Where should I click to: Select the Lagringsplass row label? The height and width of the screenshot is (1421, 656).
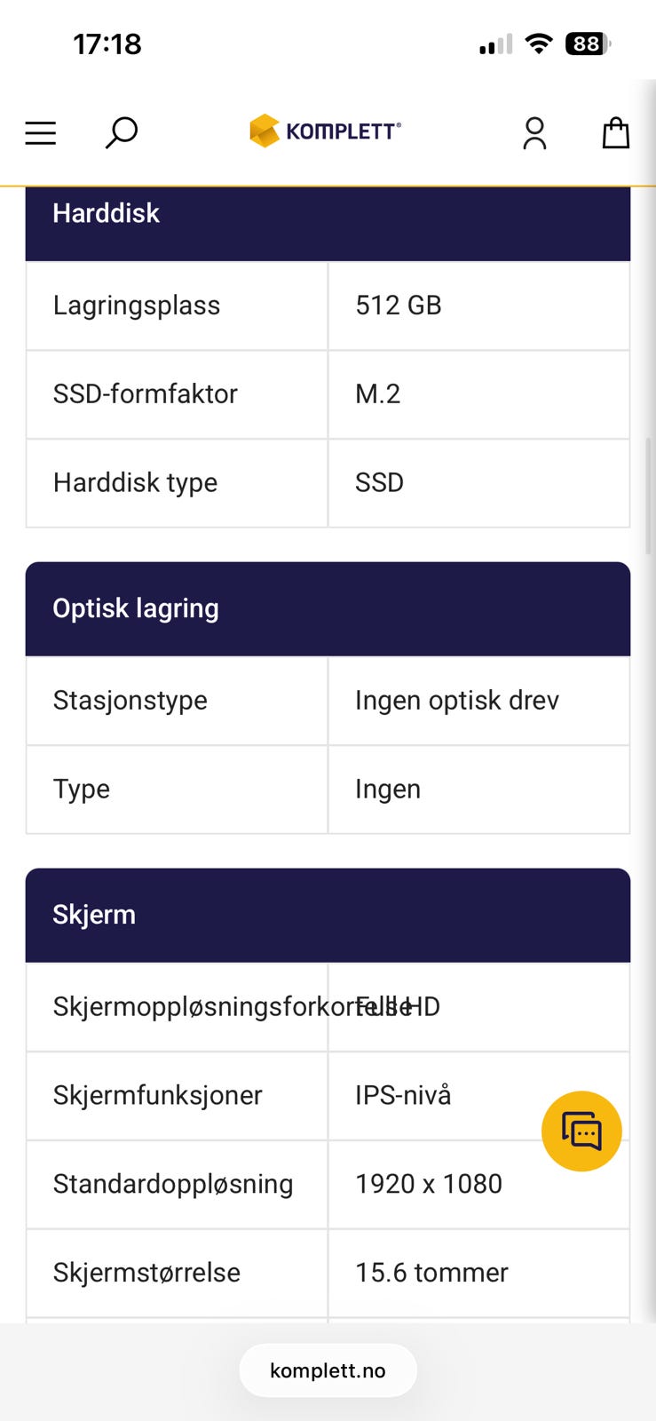[x=137, y=306]
